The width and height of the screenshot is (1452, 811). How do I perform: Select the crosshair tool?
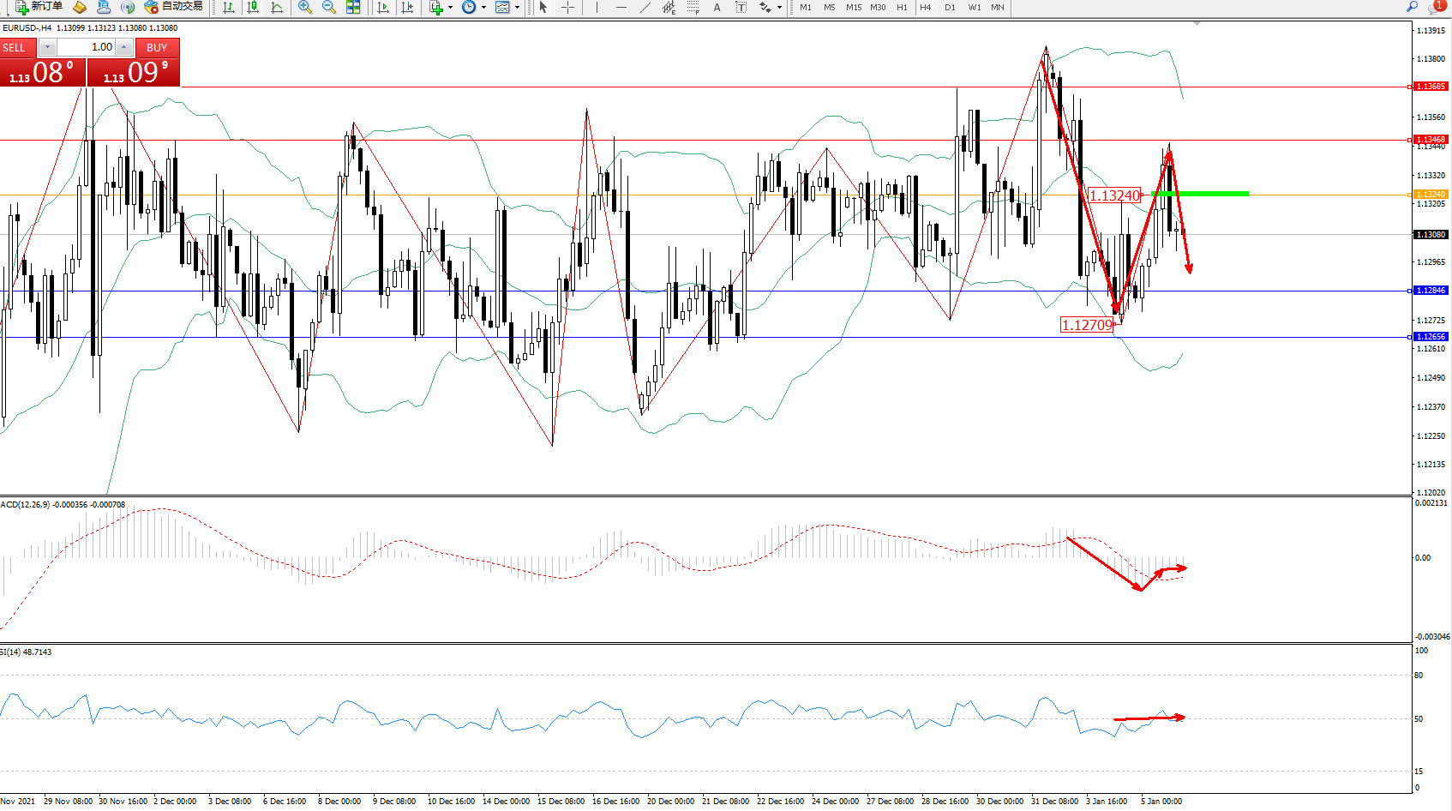click(567, 8)
